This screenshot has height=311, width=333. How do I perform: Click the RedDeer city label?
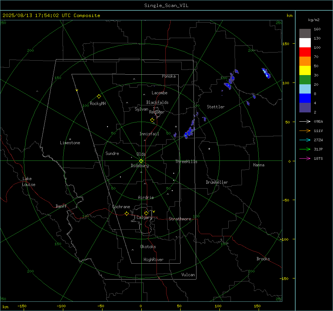click(157, 112)
